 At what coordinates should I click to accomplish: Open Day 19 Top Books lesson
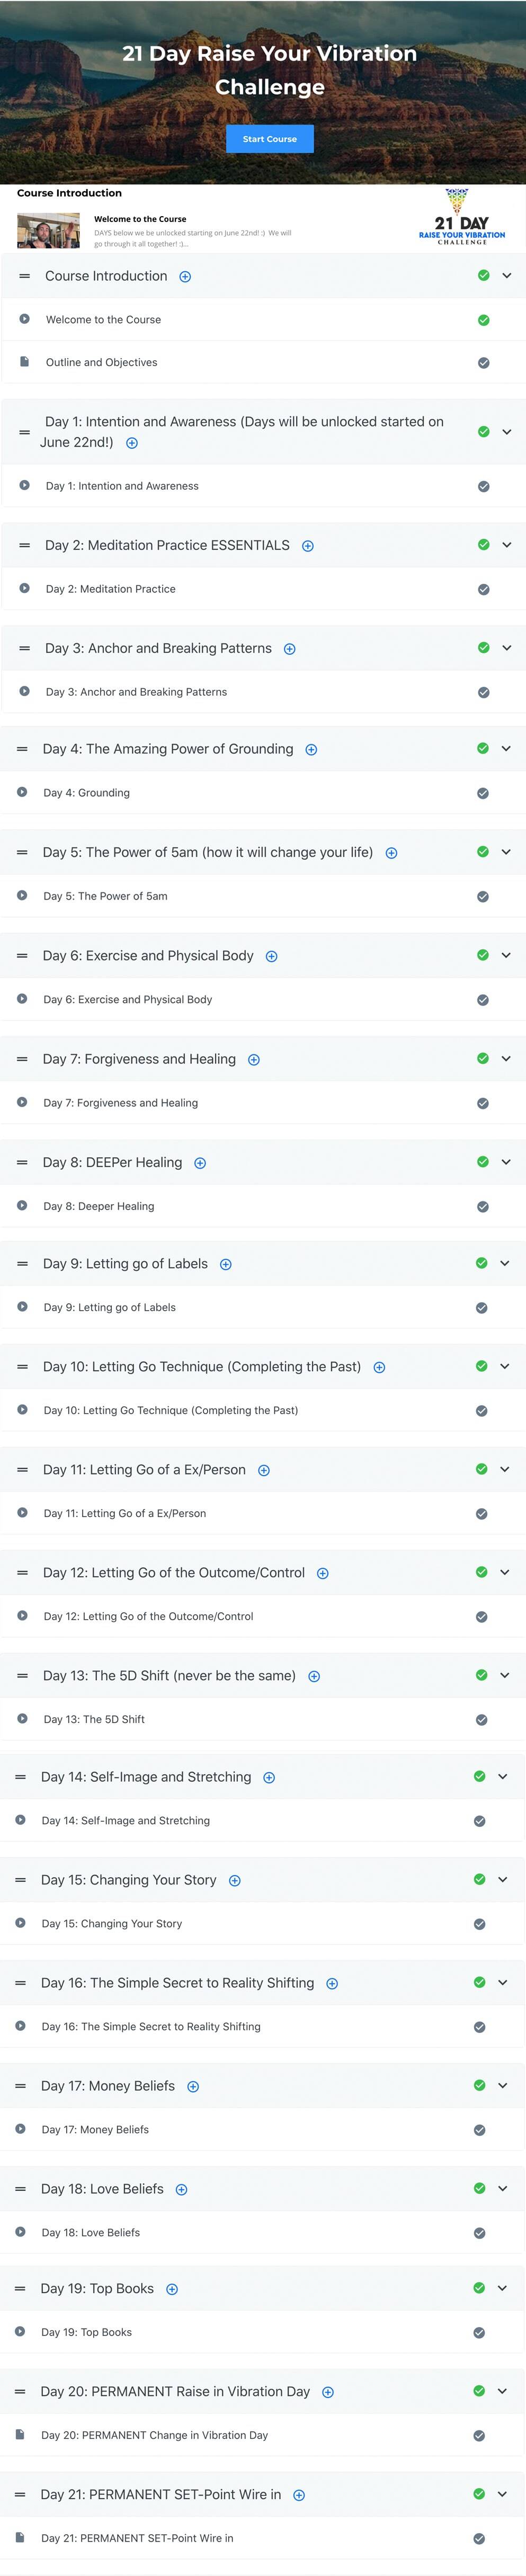[87, 2332]
